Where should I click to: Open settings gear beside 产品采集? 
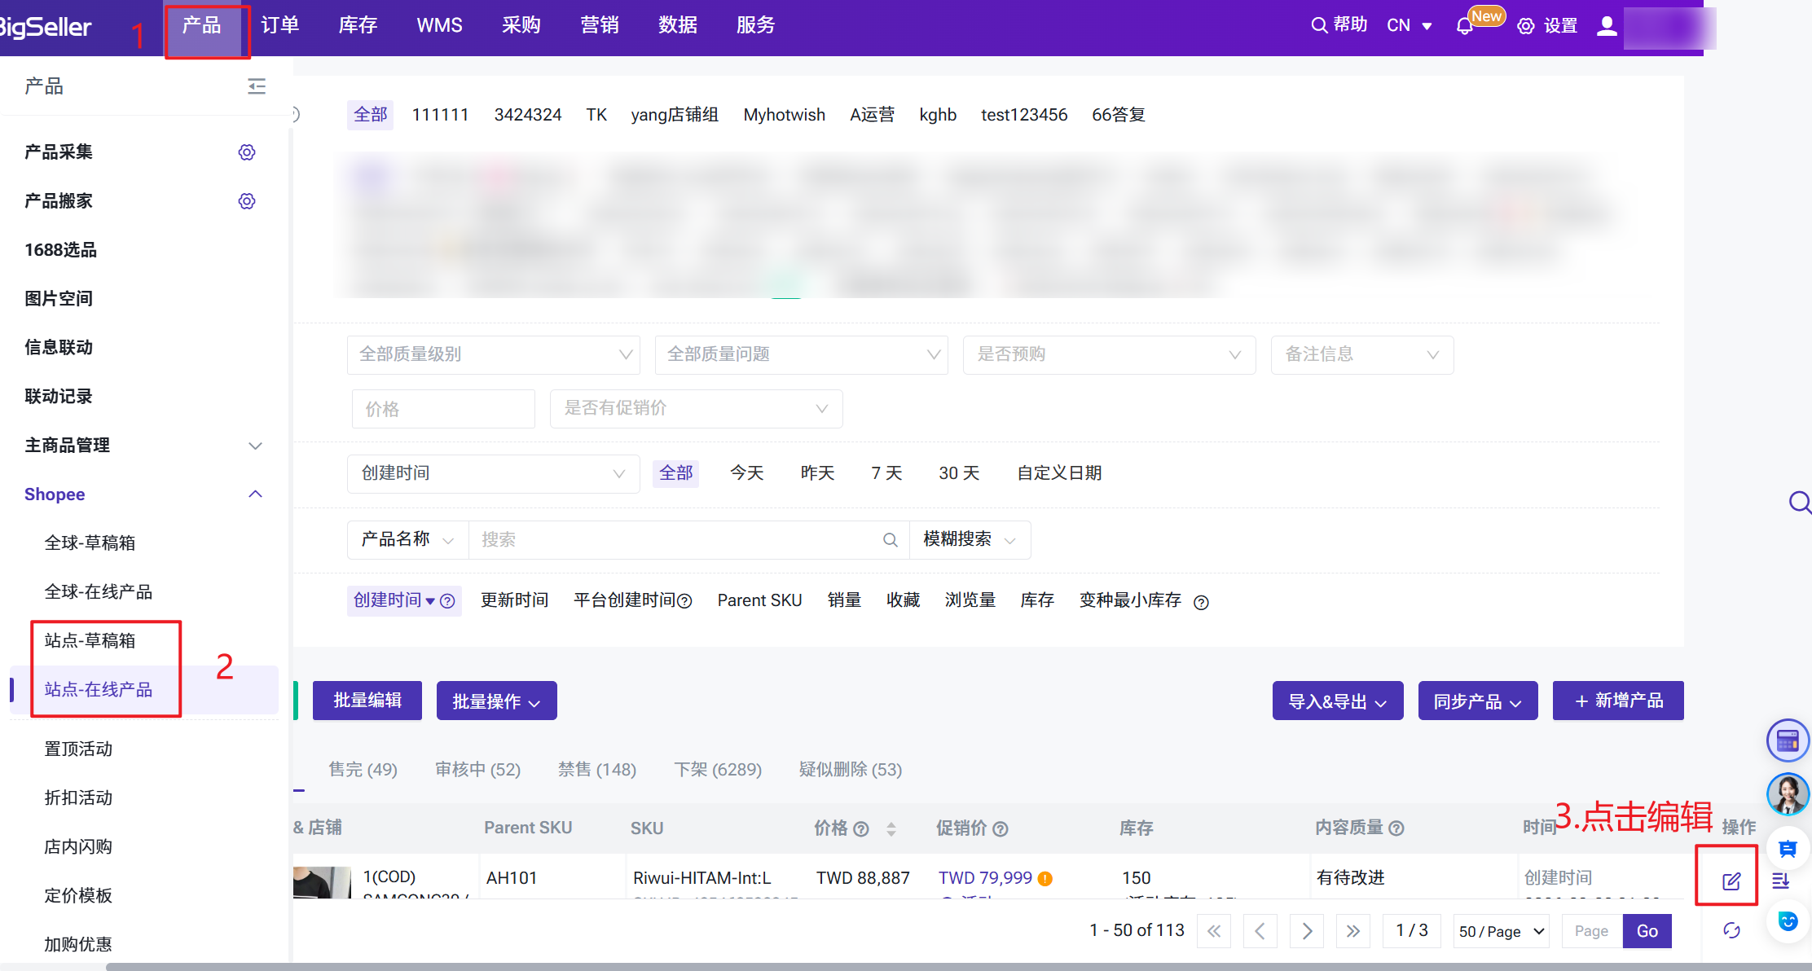click(x=247, y=152)
